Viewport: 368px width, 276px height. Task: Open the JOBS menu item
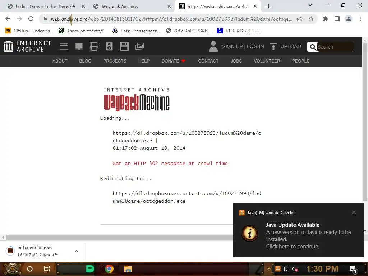[x=236, y=61]
